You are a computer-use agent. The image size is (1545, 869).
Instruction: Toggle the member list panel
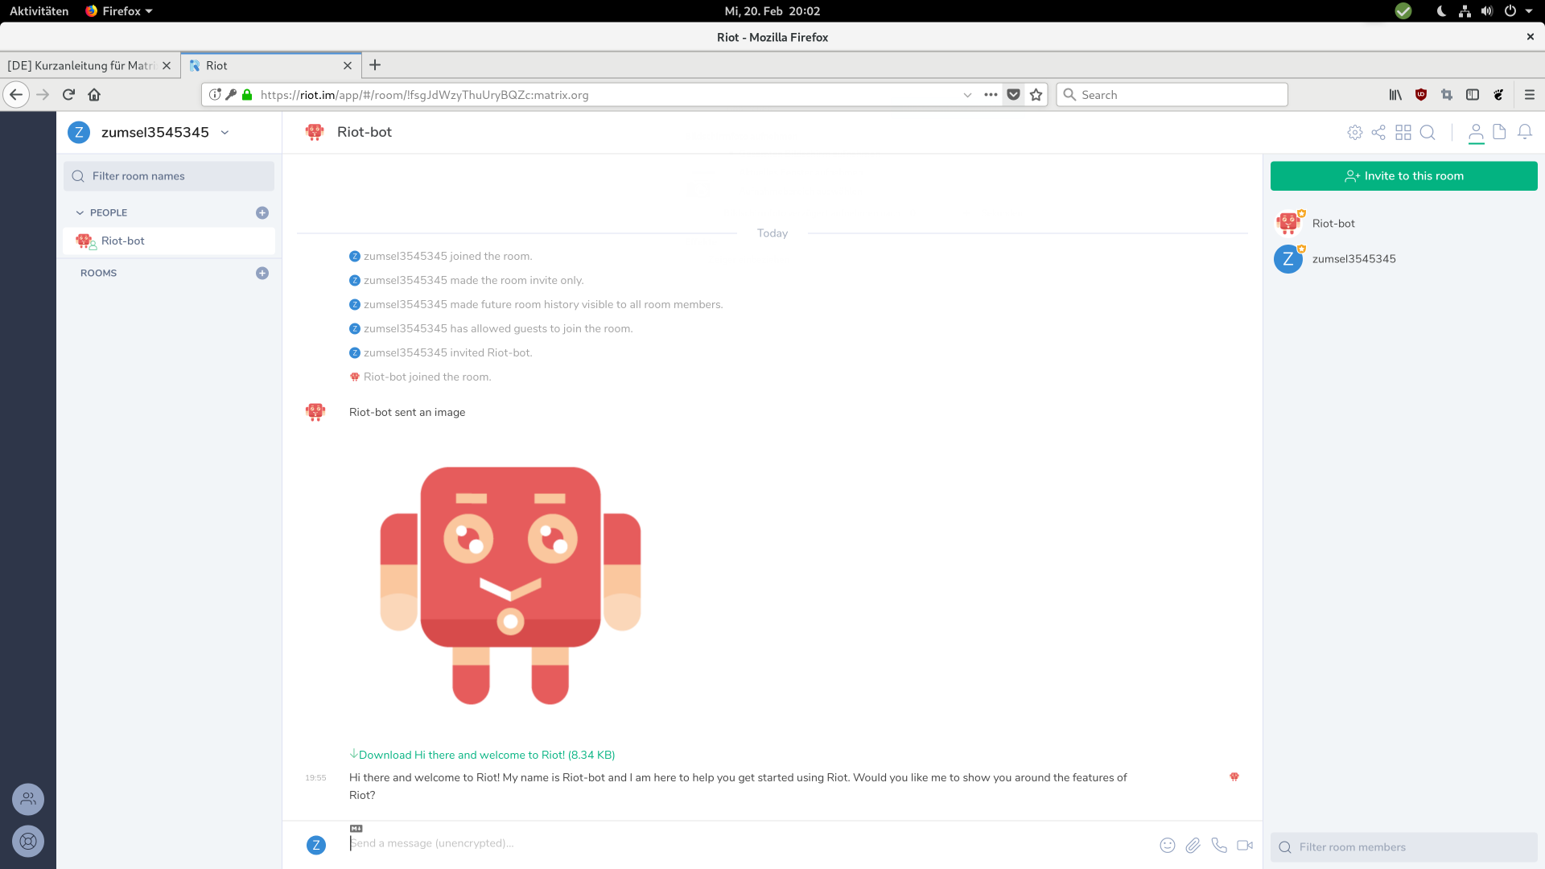click(1476, 133)
